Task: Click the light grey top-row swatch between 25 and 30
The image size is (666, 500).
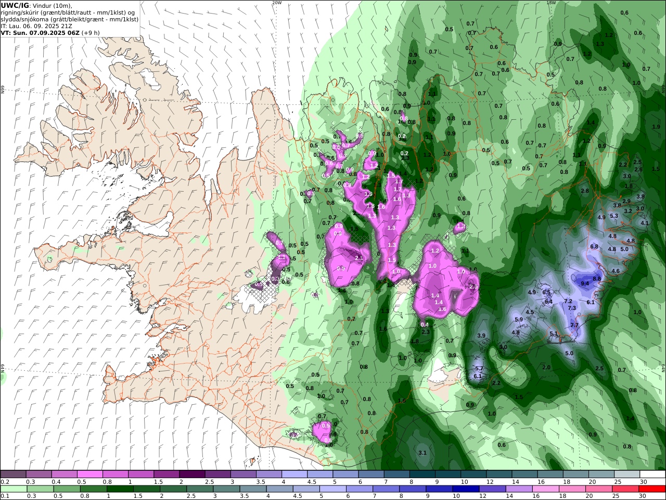Action: [x=627, y=474]
